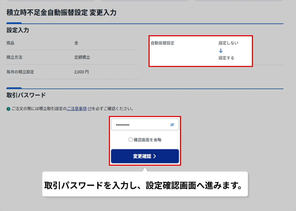The height and width of the screenshot is (211, 296).
Task: Click the 2,000円 monthly amount
Action: pos(82,72)
